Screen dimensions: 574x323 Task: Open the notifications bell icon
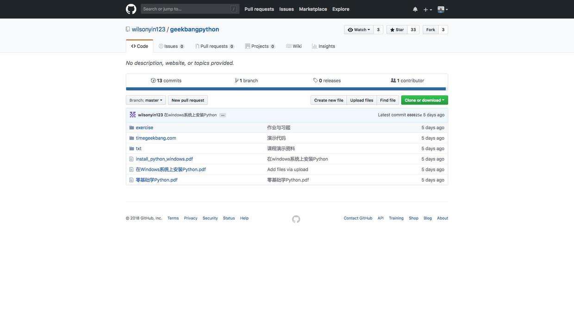[x=415, y=9]
